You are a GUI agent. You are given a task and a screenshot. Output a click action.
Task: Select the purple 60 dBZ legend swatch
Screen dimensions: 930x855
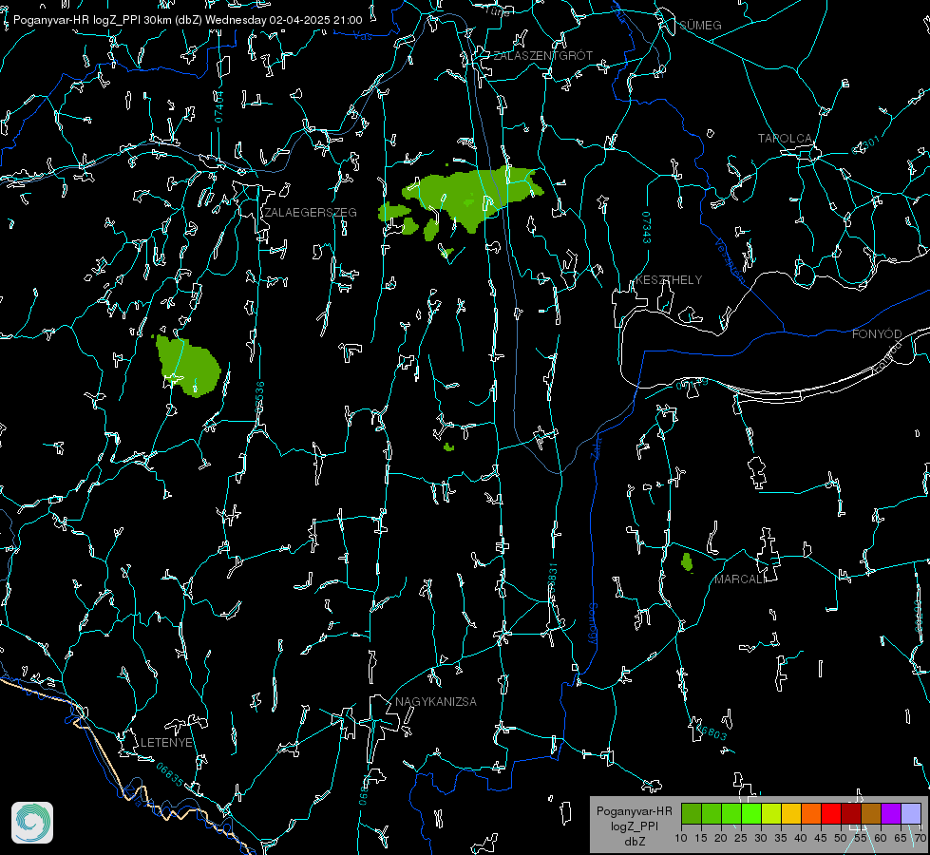point(891,813)
